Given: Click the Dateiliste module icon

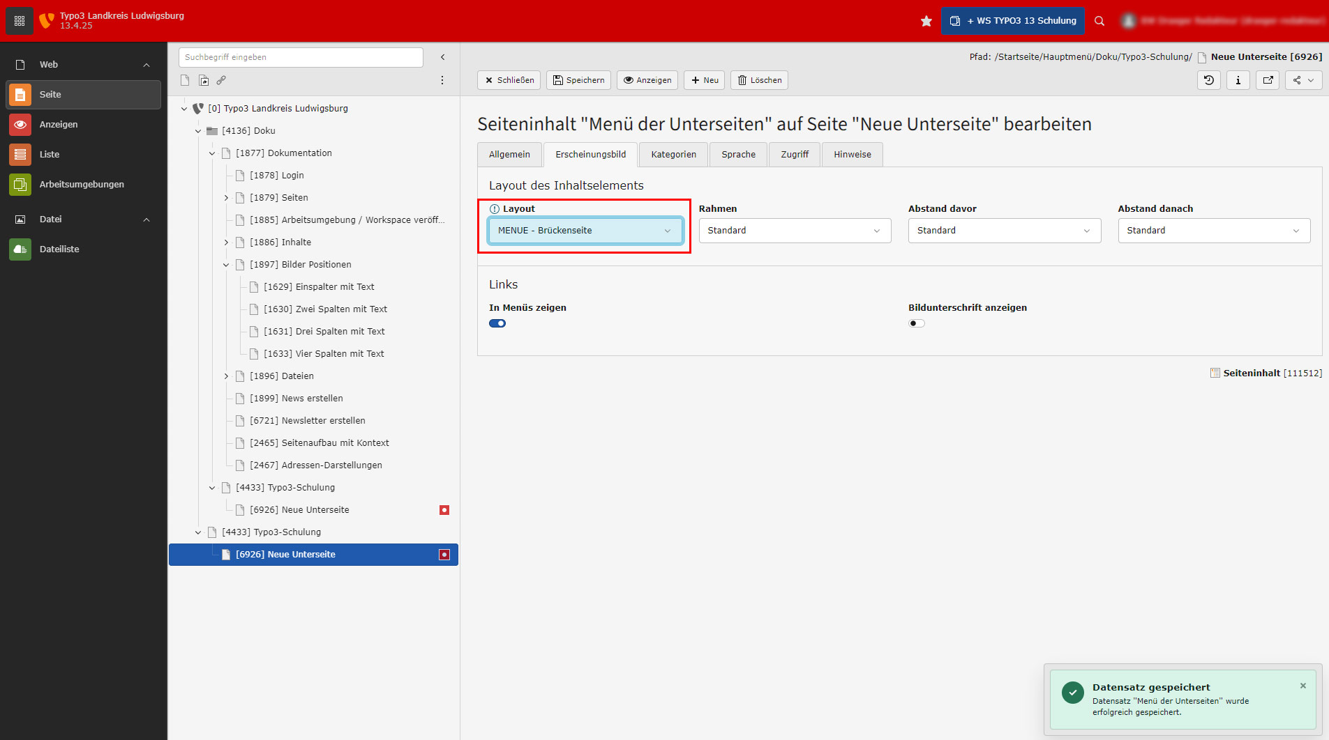Looking at the screenshot, I should pos(20,249).
